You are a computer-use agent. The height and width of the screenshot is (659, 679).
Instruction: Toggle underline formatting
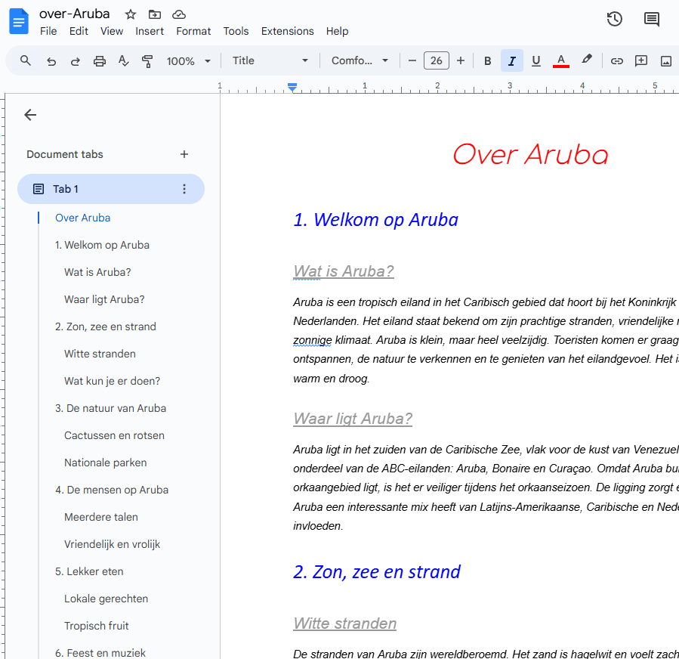tap(536, 61)
